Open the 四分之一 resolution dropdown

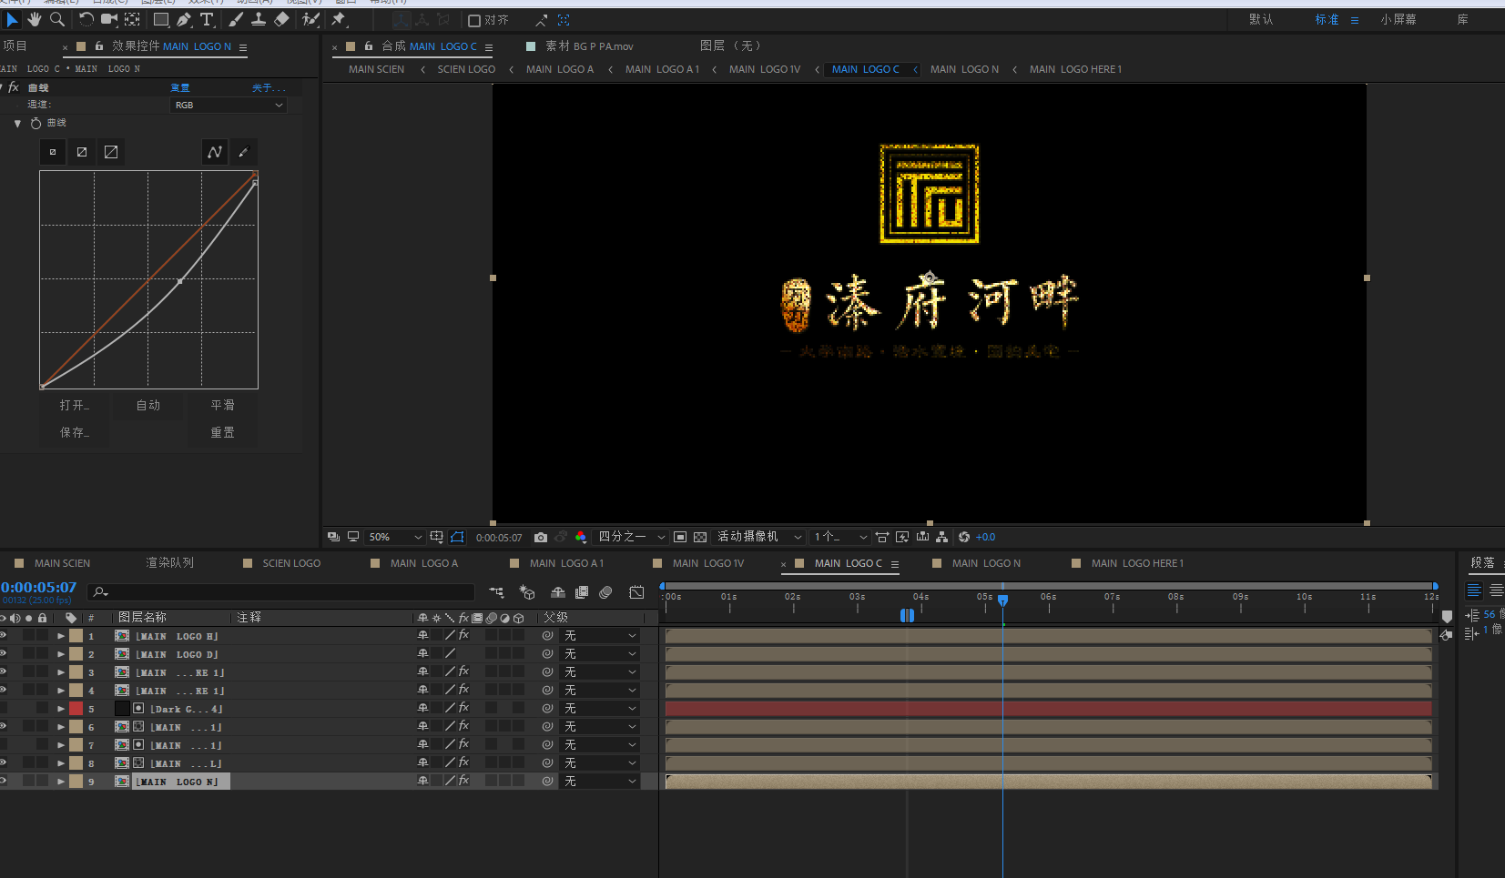click(x=631, y=537)
